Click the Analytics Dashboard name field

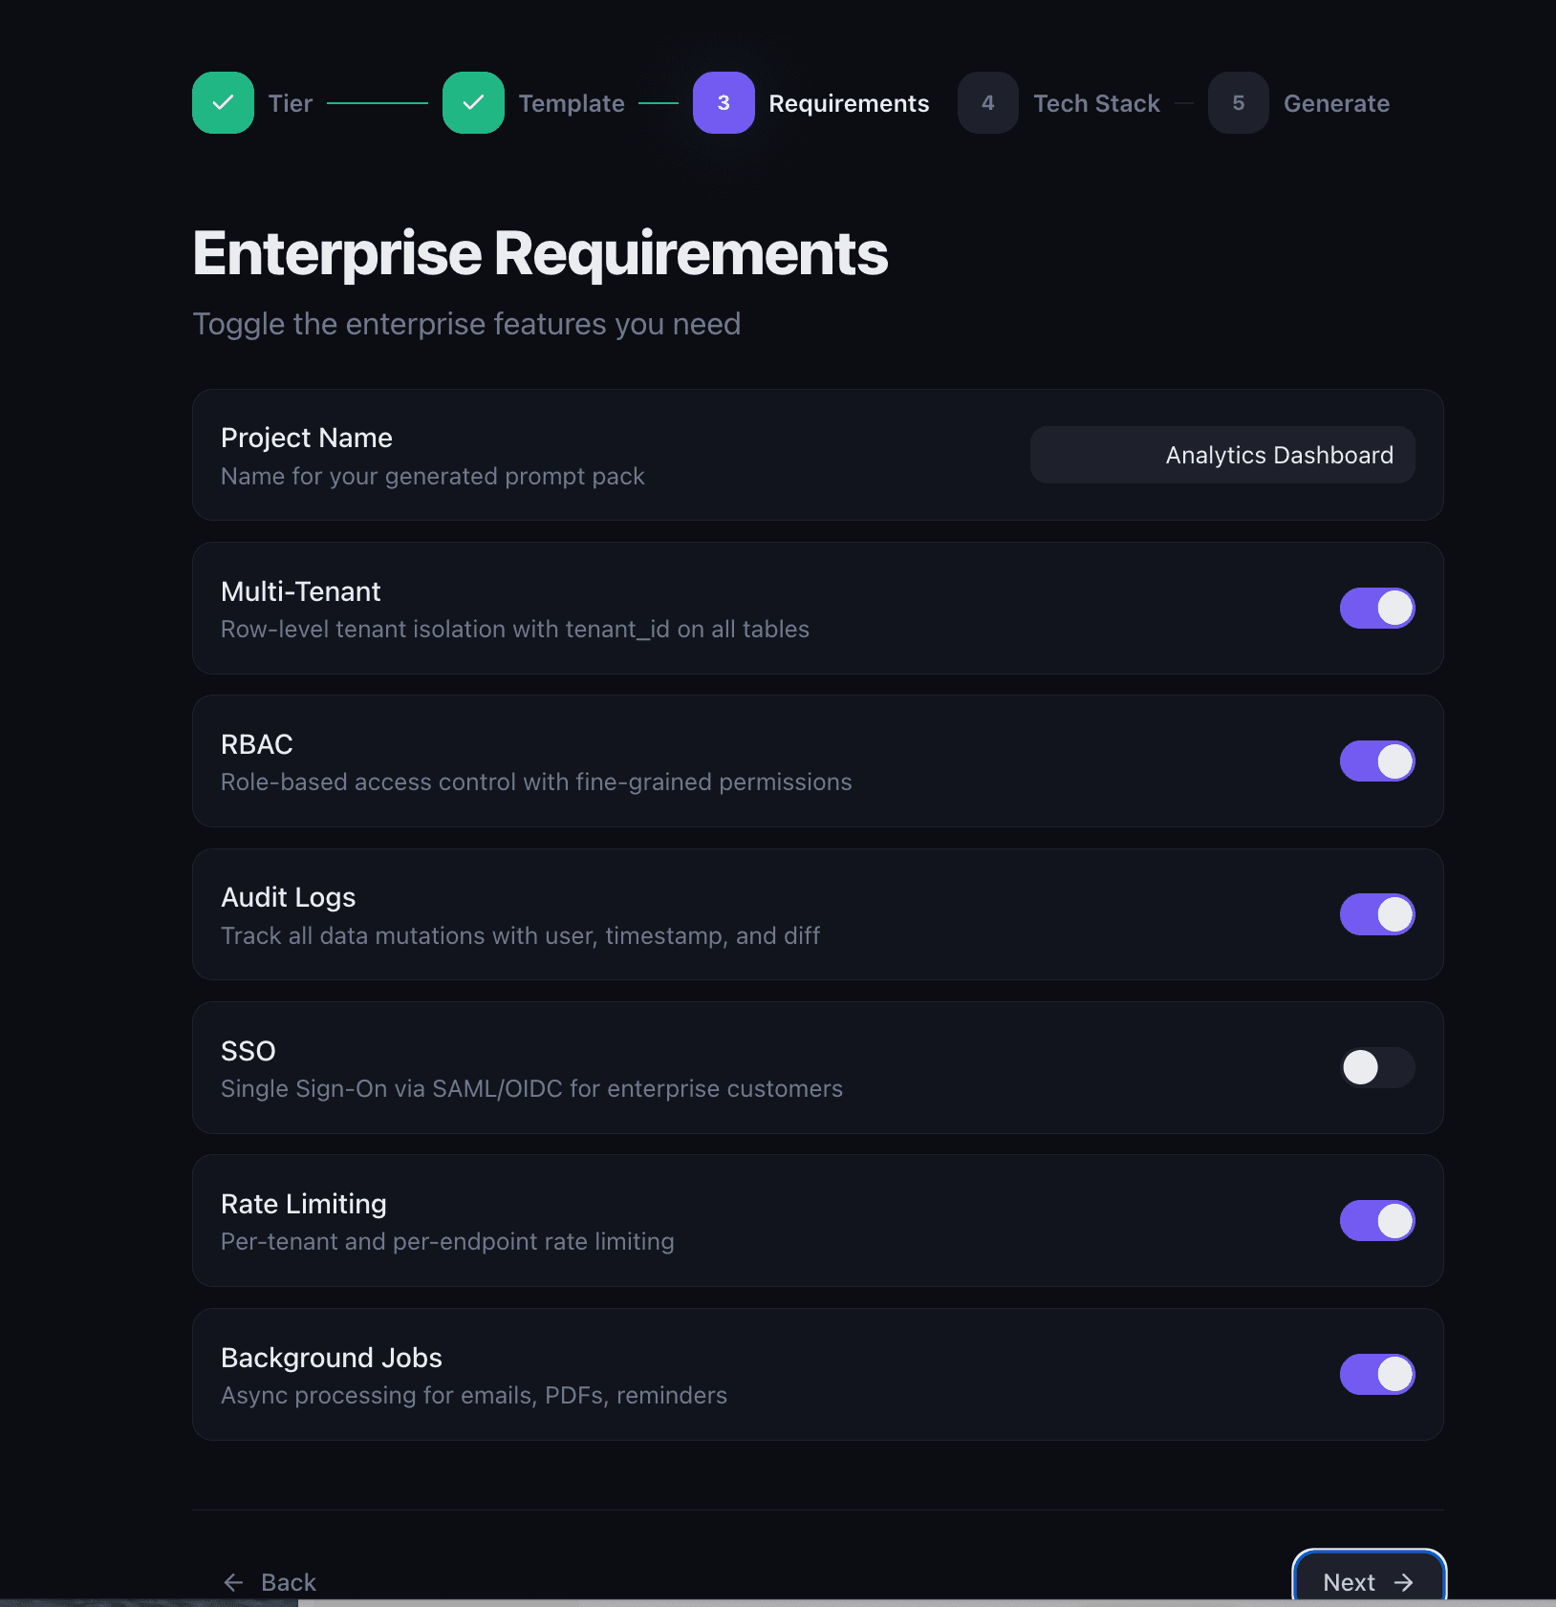[1222, 455]
